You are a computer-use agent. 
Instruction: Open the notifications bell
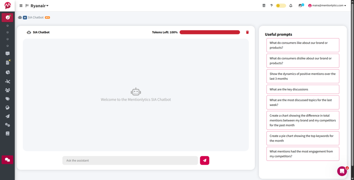[291, 6]
